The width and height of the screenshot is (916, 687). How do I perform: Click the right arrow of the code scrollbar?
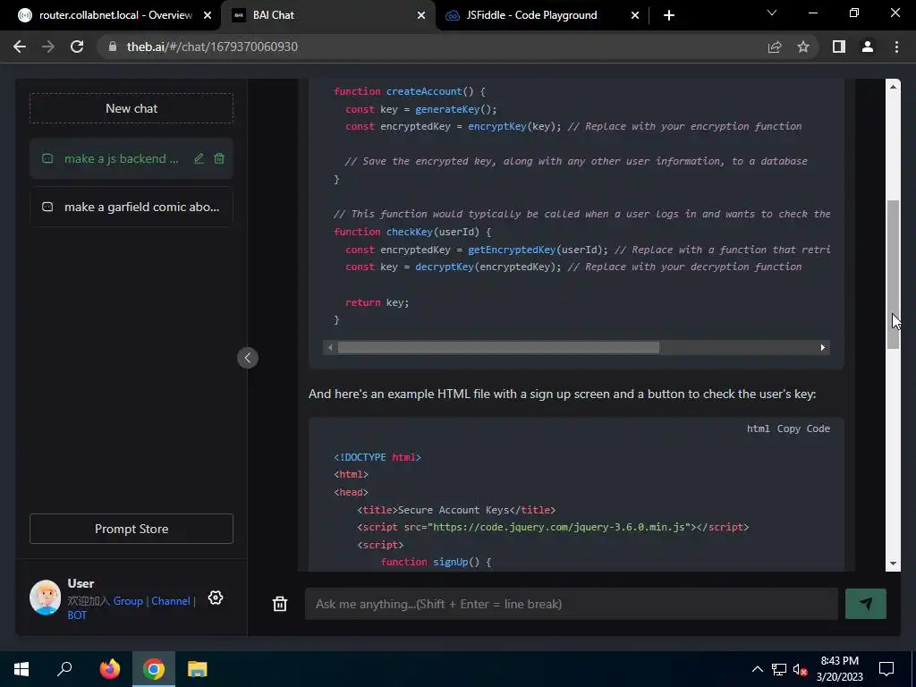point(823,348)
